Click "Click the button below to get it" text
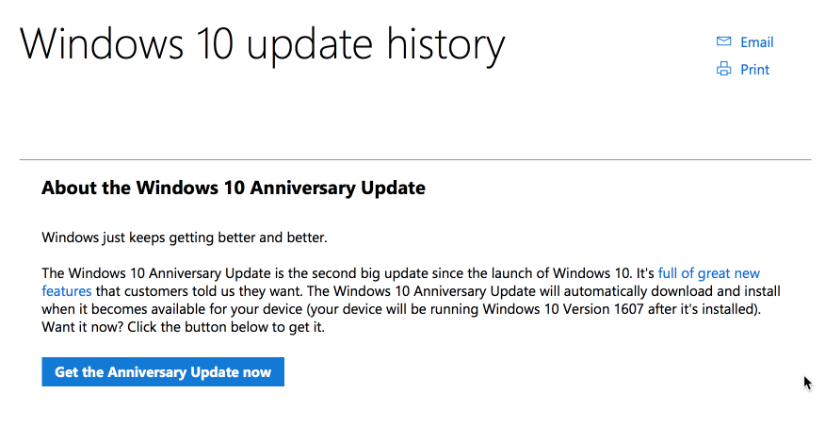This screenshot has width=825, height=426. click(226, 327)
